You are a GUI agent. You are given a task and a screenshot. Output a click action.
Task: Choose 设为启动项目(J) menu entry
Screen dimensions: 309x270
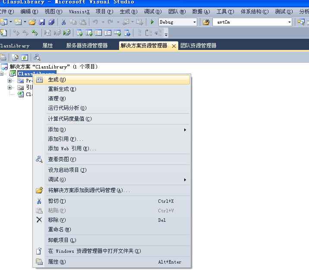(112, 170)
